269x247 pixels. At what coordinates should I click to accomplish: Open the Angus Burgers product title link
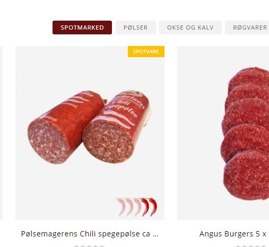click(233, 234)
